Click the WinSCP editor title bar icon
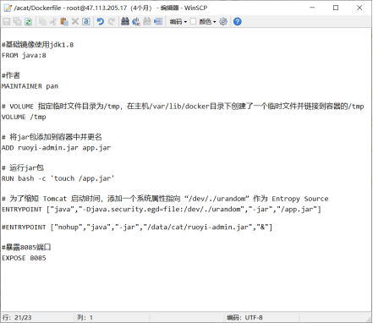The width and height of the screenshot is (373, 323). pyautogui.click(x=8, y=8)
